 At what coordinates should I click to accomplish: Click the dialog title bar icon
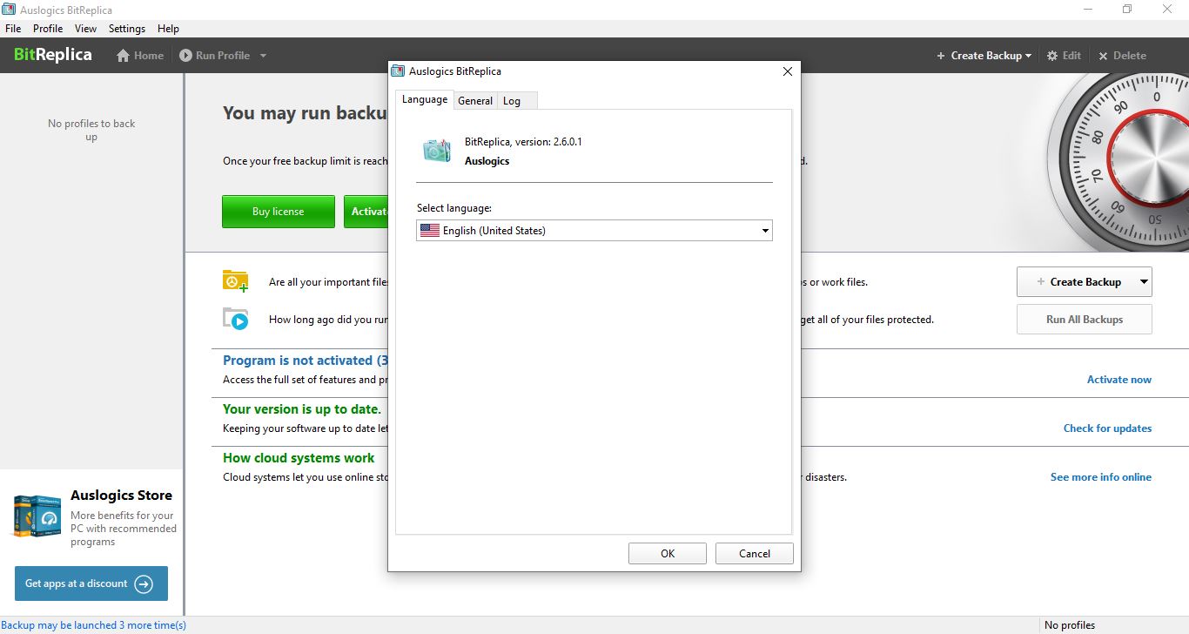[398, 71]
